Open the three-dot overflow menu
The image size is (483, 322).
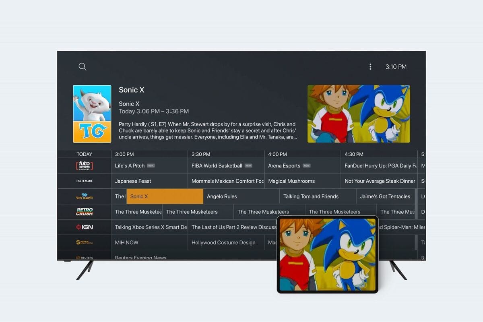tap(370, 66)
